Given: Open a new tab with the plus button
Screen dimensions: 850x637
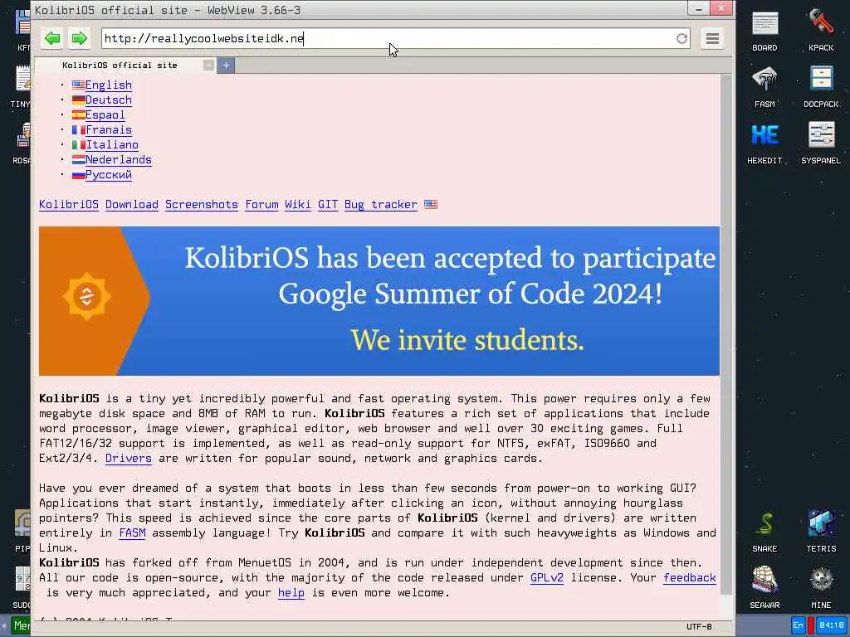Looking at the screenshot, I should pos(226,66).
